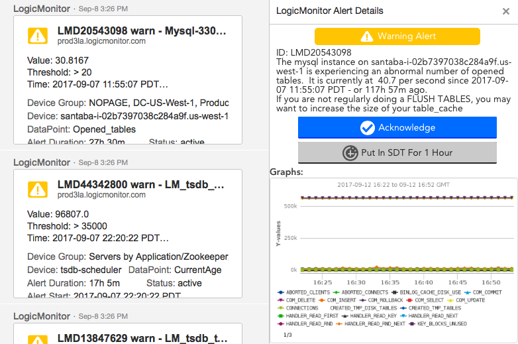The width and height of the screenshot is (518, 344).
Task: Click Alert Duration: 17h 5m text
Action: pyautogui.click(x=74, y=283)
